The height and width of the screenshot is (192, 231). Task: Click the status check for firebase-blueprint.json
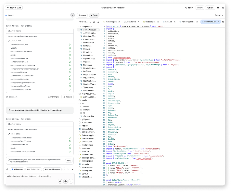pos(70,45)
